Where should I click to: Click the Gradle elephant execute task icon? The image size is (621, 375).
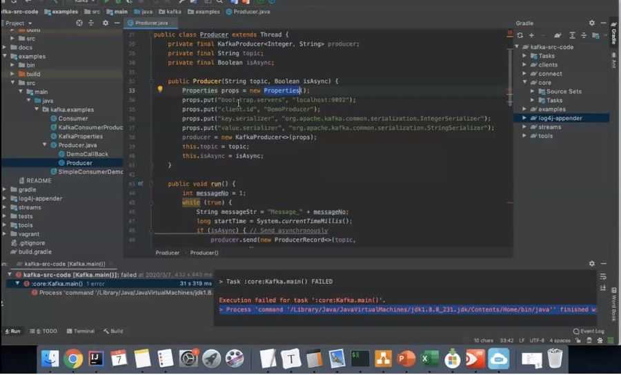click(558, 35)
